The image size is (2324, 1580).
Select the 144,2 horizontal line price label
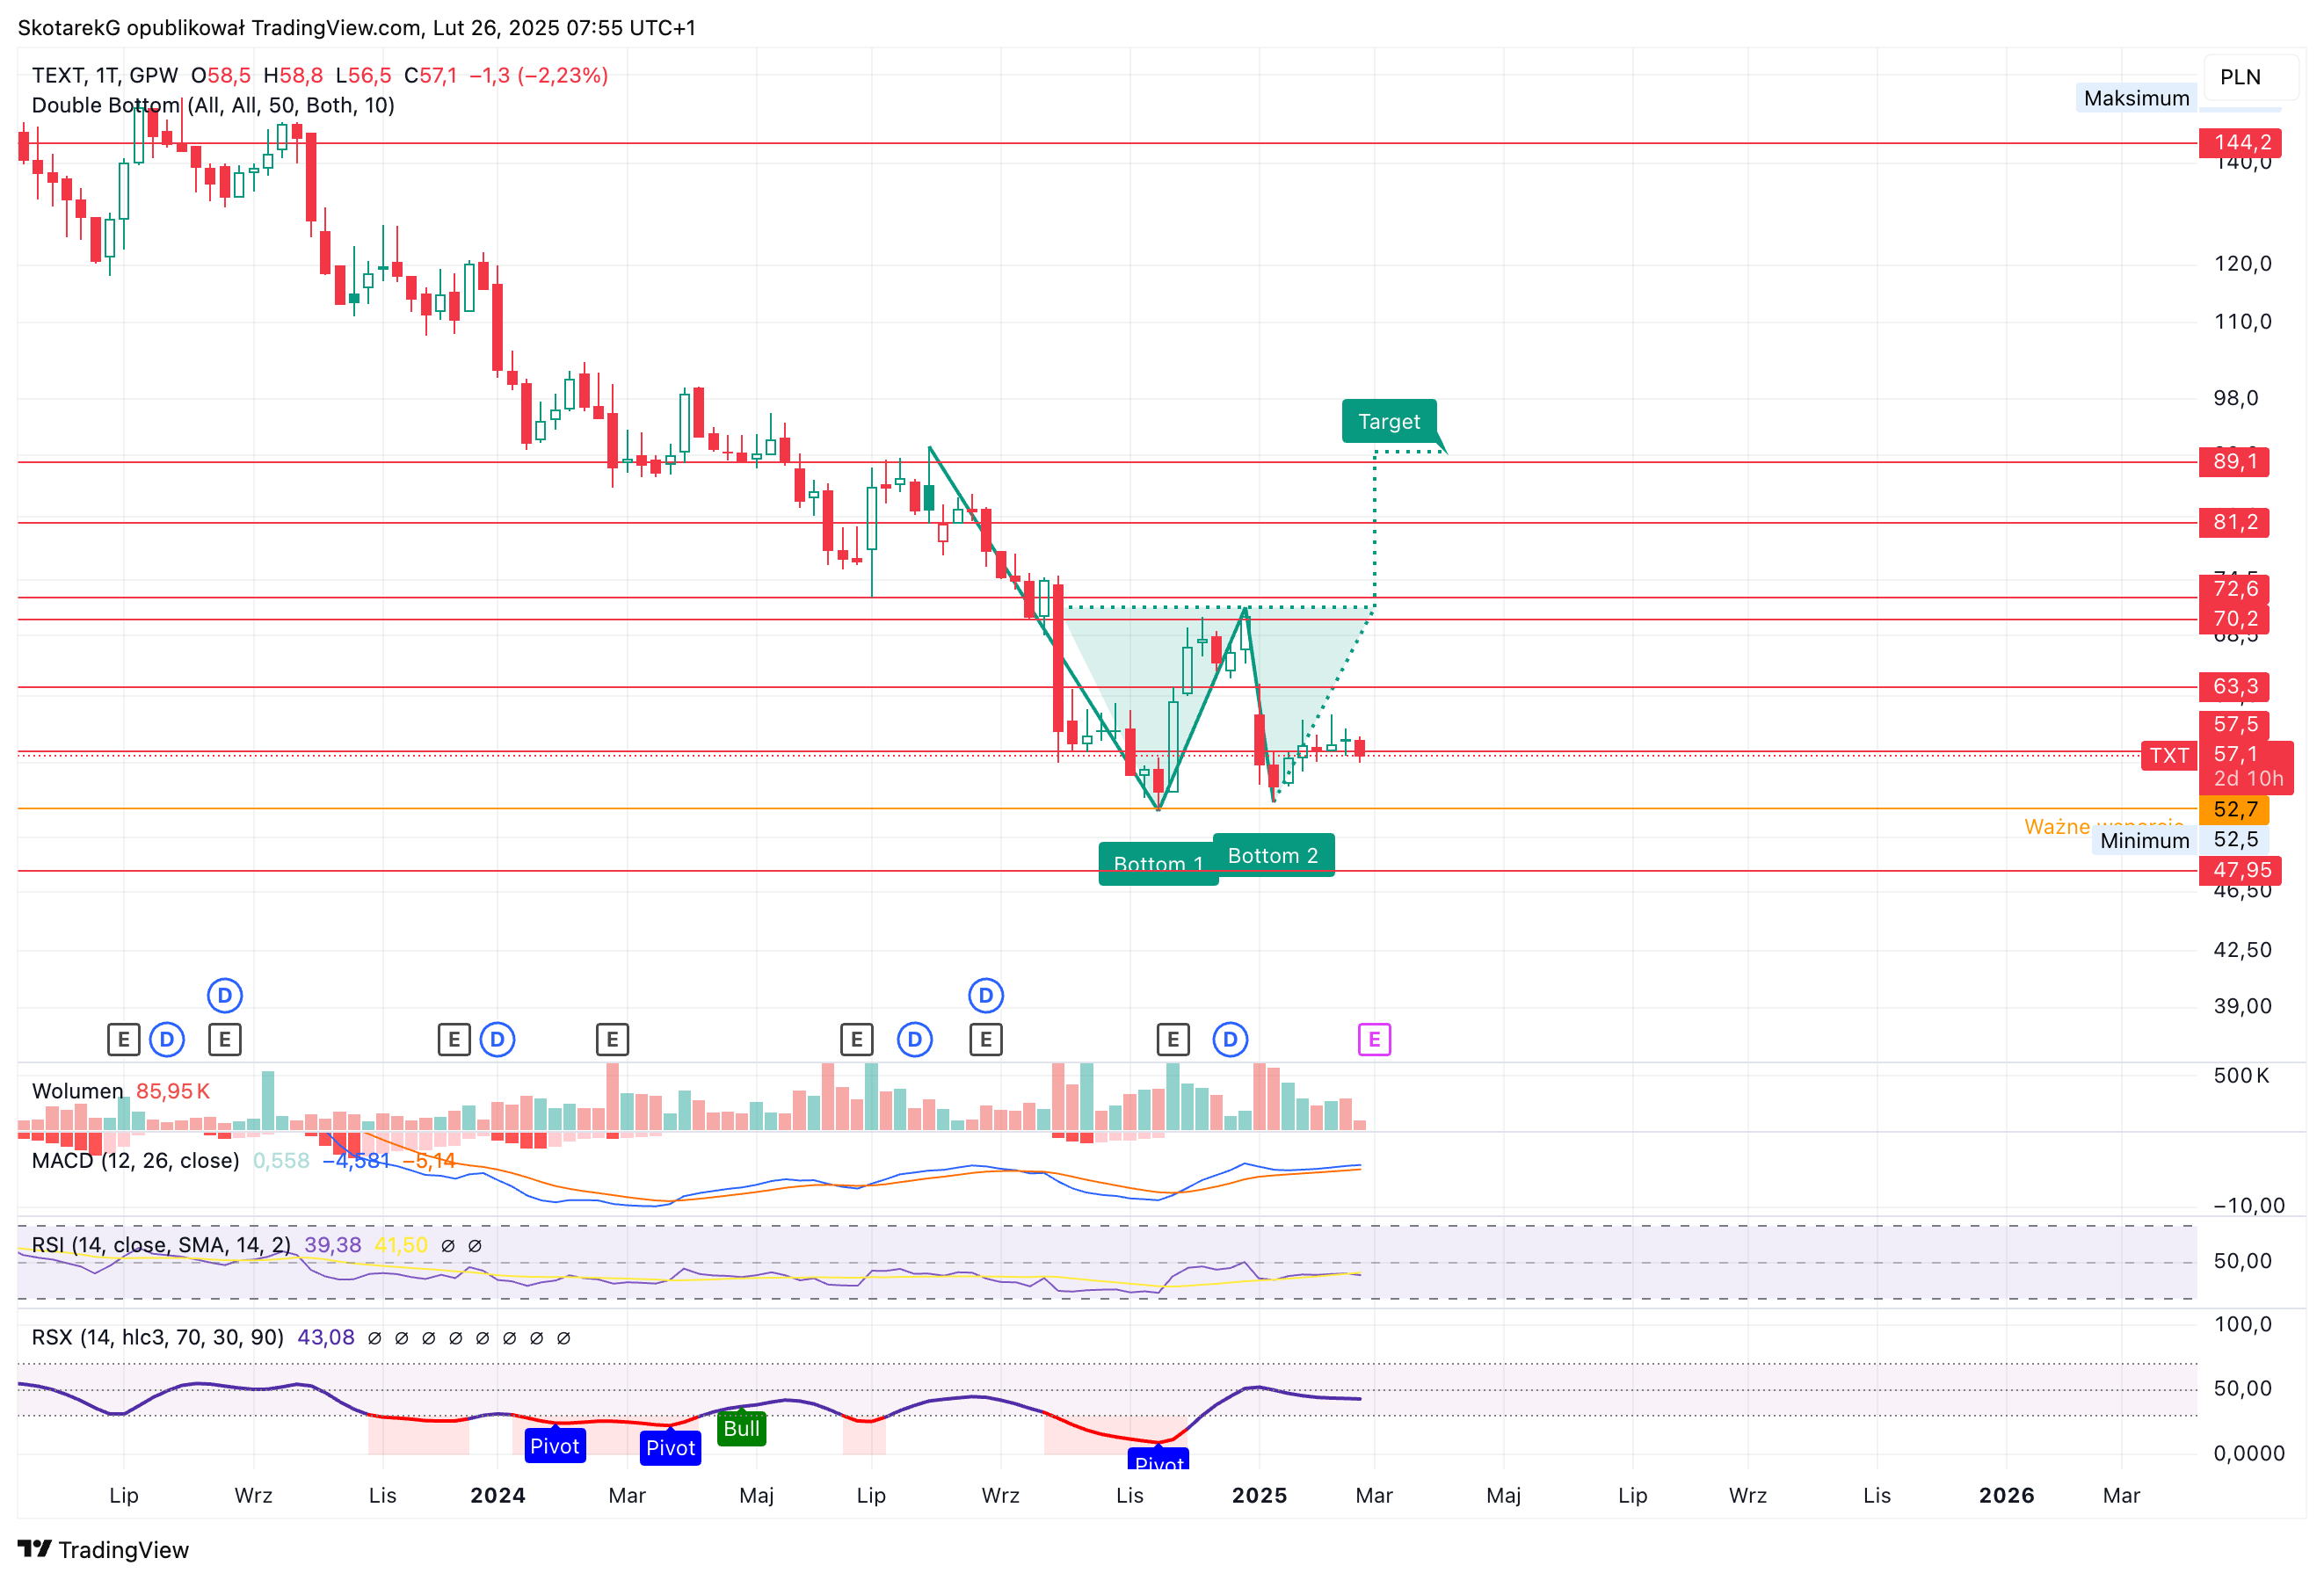point(2239,143)
